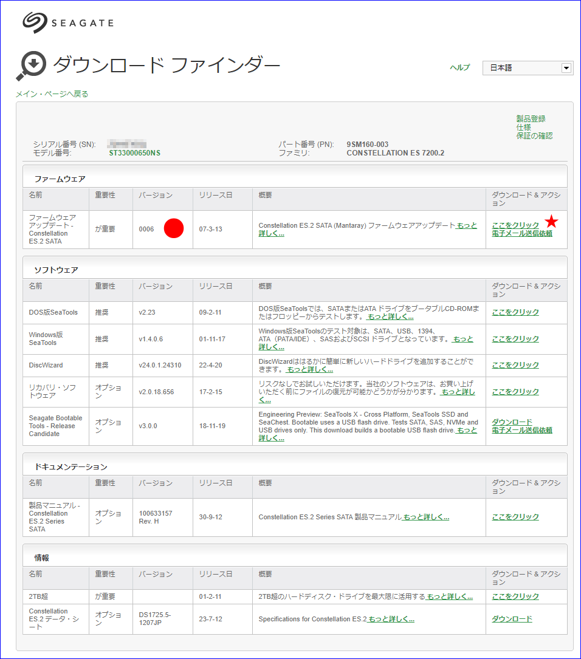Click the ドキュメンテーション section header

[295, 465]
